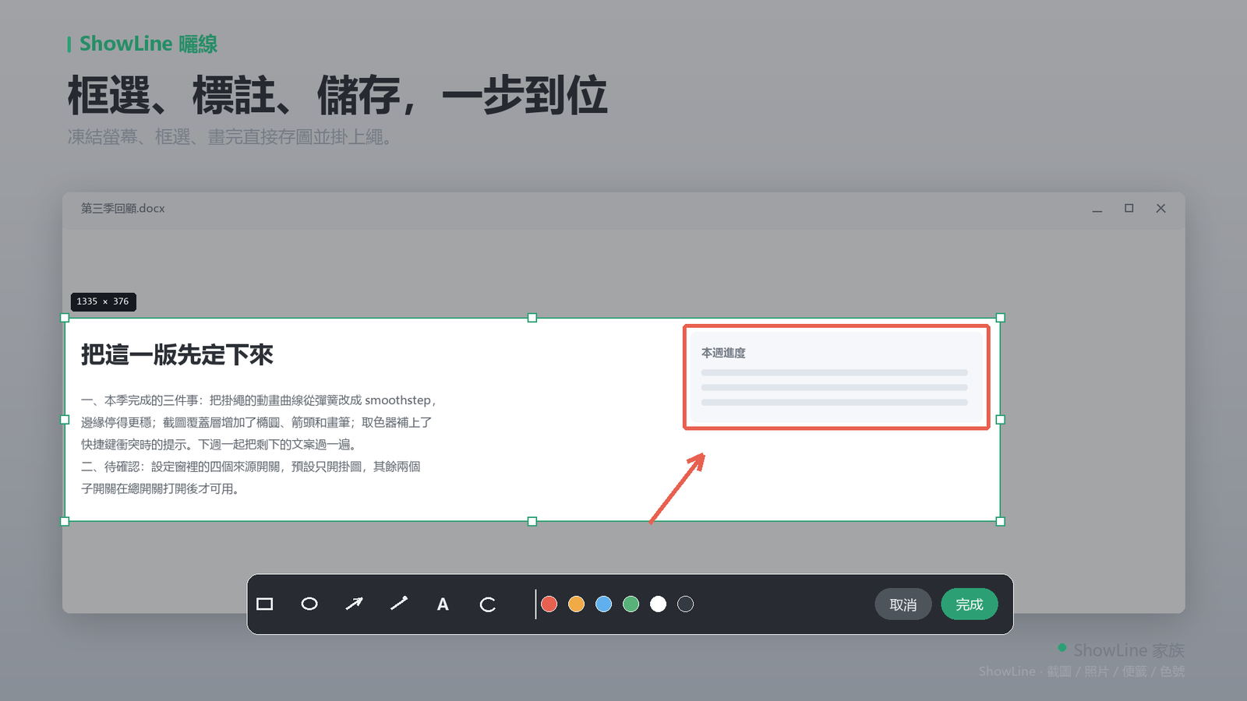Click the ShowLine 曬線 brand label

148,44
